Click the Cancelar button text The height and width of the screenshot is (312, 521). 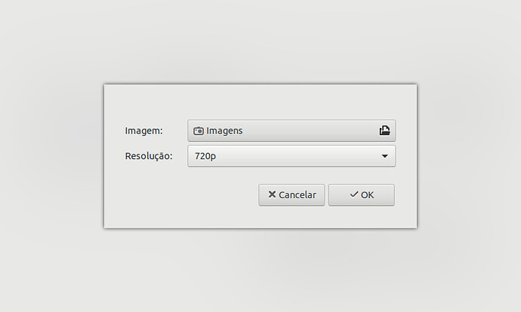[x=297, y=195]
